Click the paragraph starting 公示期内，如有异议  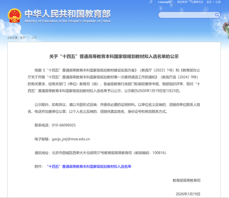pos(114,108)
